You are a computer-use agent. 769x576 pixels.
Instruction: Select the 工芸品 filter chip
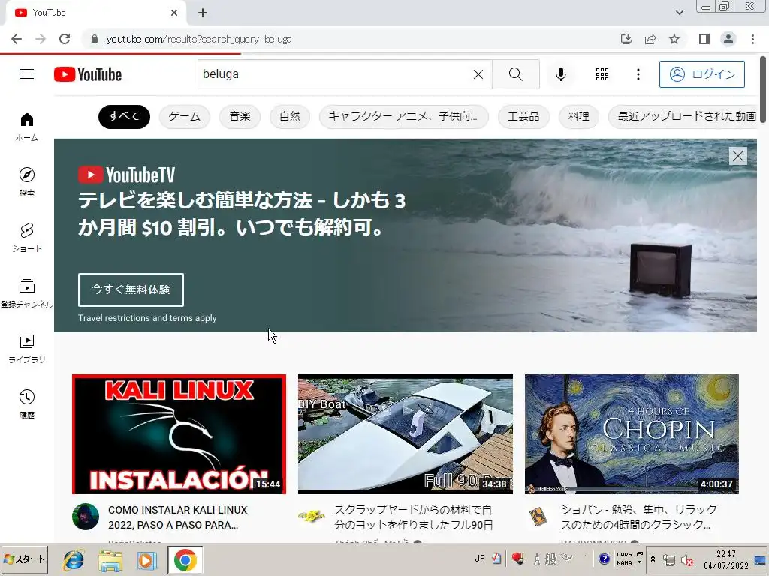523,116
